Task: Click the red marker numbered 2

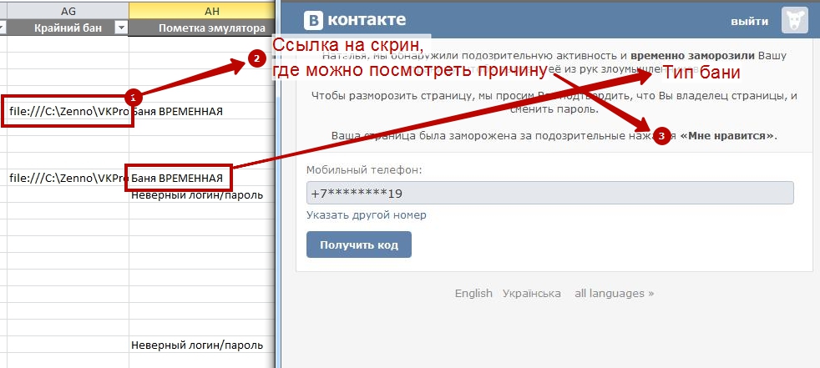Action: point(256,58)
